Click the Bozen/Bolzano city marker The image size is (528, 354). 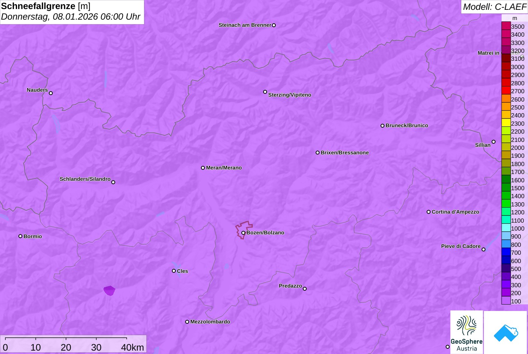tap(243, 233)
